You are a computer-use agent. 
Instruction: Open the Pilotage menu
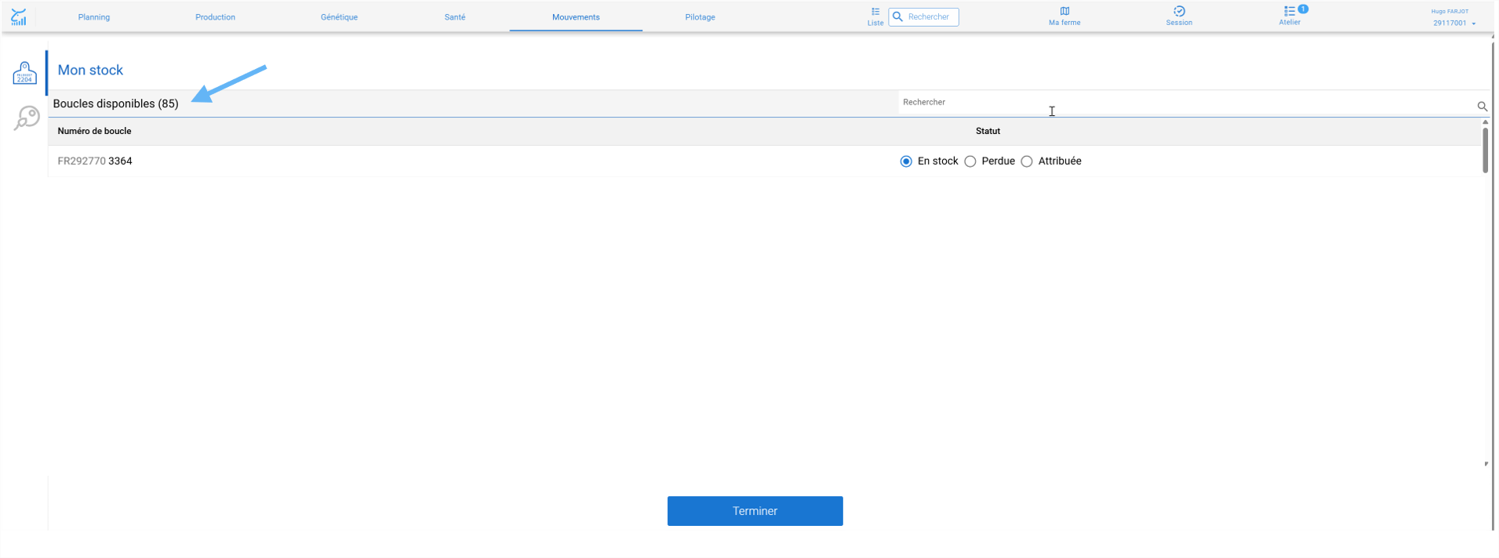click(700, 17)
